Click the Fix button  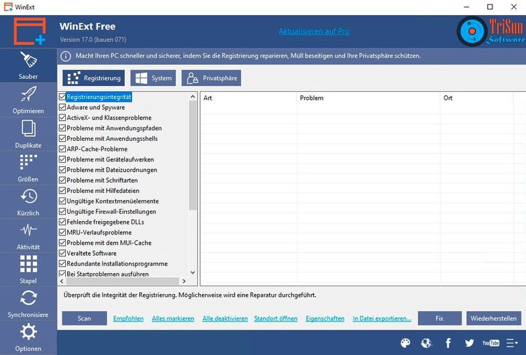pos(439,318)
